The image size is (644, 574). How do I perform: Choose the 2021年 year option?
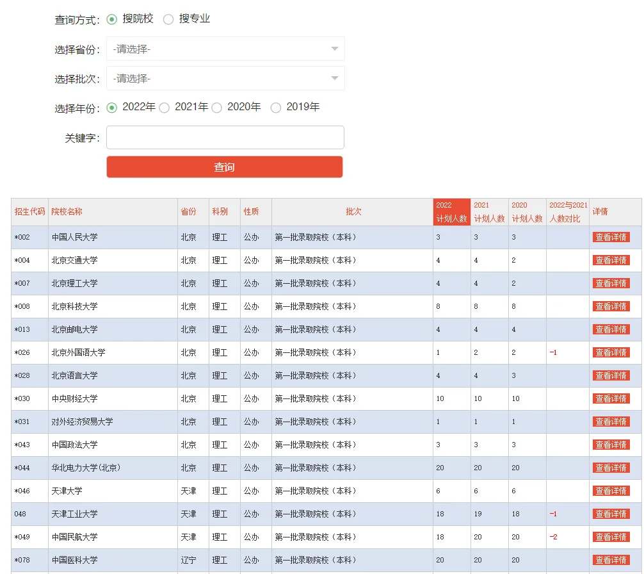coord(165,108)
